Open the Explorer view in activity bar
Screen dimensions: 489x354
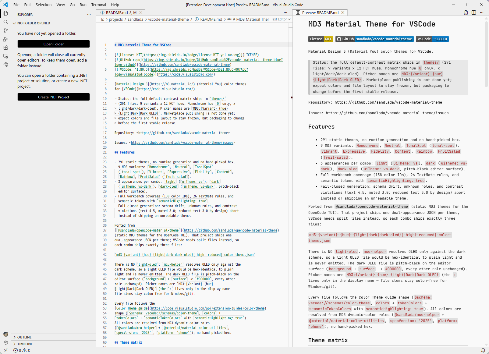pos(5,13)
